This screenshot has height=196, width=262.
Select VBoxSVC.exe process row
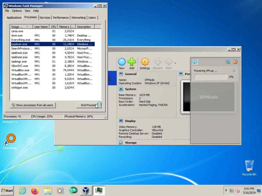point(53,66)
